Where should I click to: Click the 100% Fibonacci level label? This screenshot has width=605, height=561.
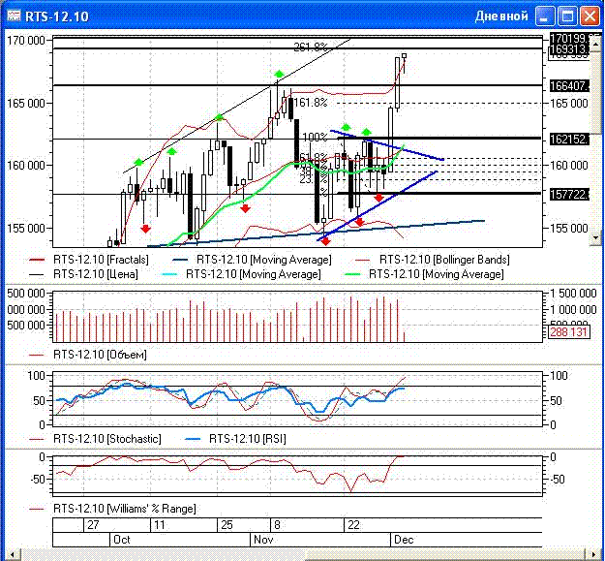pos(315,137)
